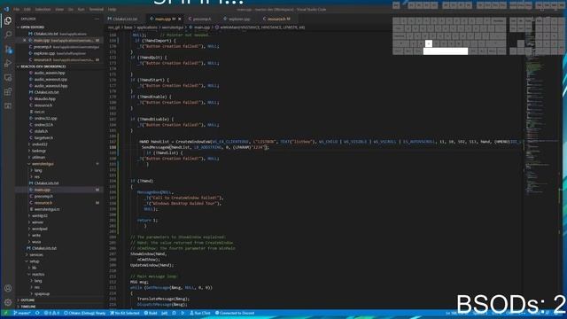Switch to the resource.h editor tab
The height and width of the screenshot is (319, 567).
[277, 19]
